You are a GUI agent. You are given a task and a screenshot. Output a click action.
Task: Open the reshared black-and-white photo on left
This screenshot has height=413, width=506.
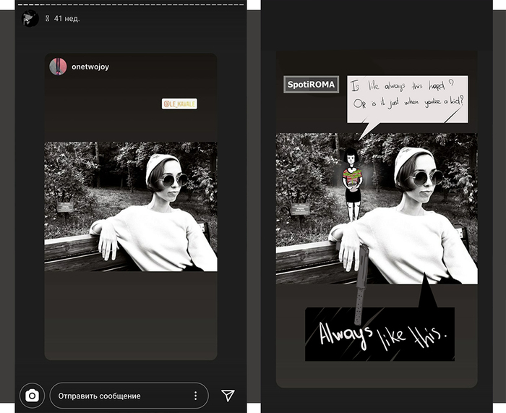pyautogui.click(x=130, y=206)
